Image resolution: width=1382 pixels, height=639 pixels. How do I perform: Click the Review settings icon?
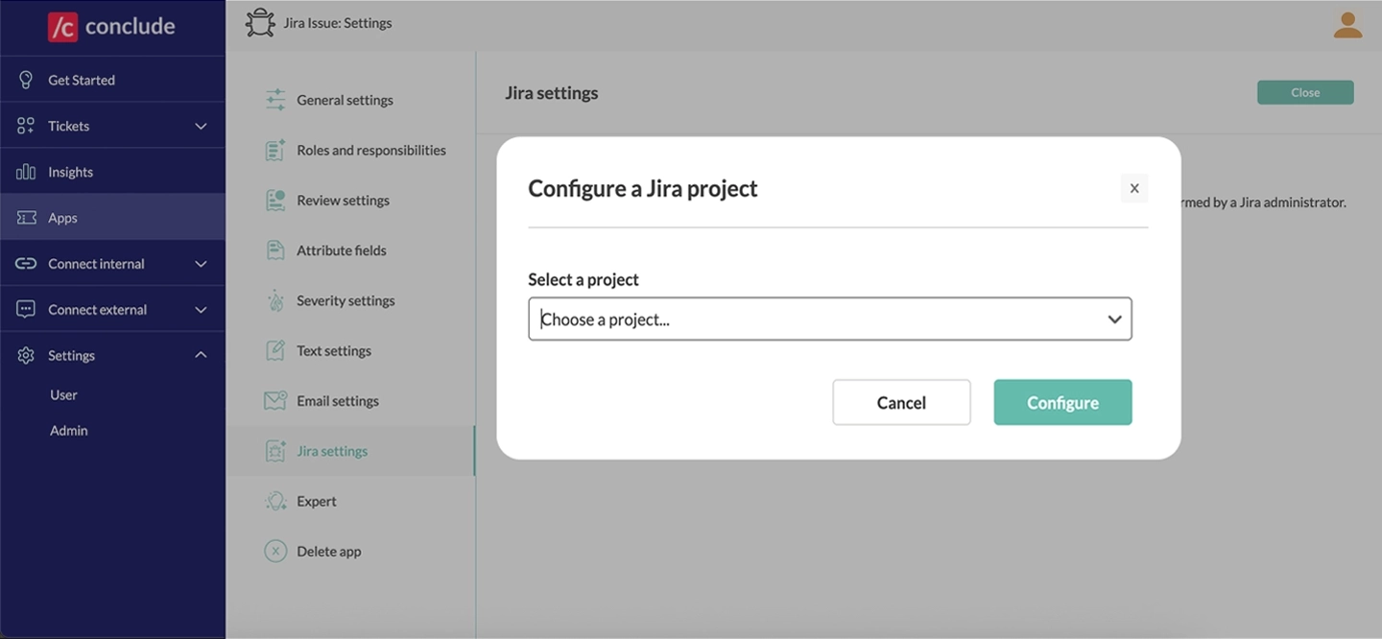275,200
